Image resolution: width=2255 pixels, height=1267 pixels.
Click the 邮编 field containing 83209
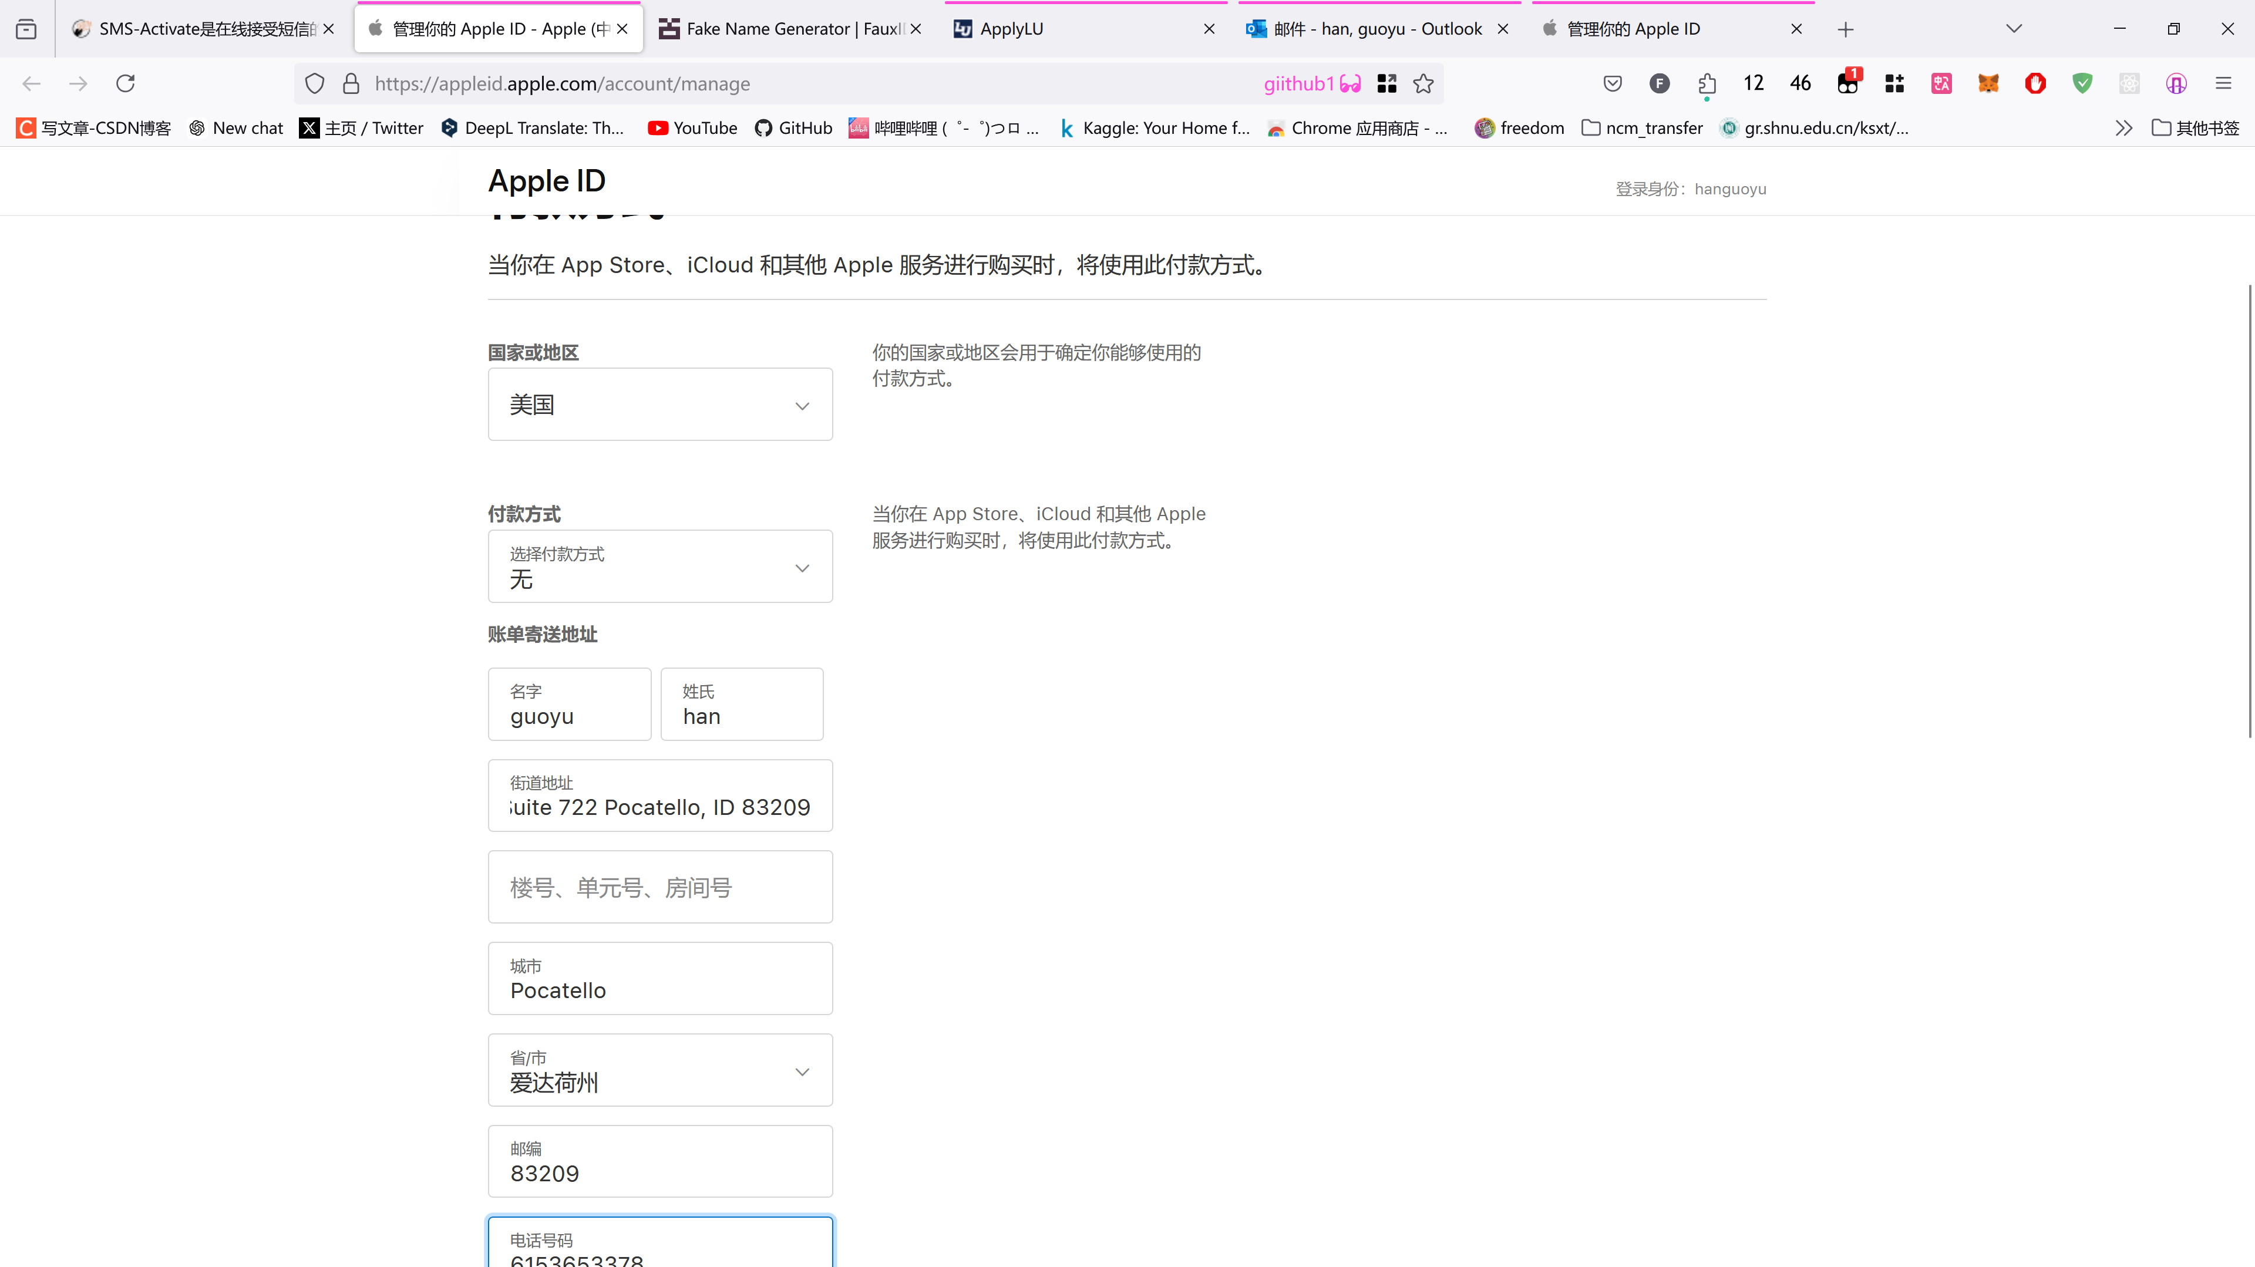660,1161
